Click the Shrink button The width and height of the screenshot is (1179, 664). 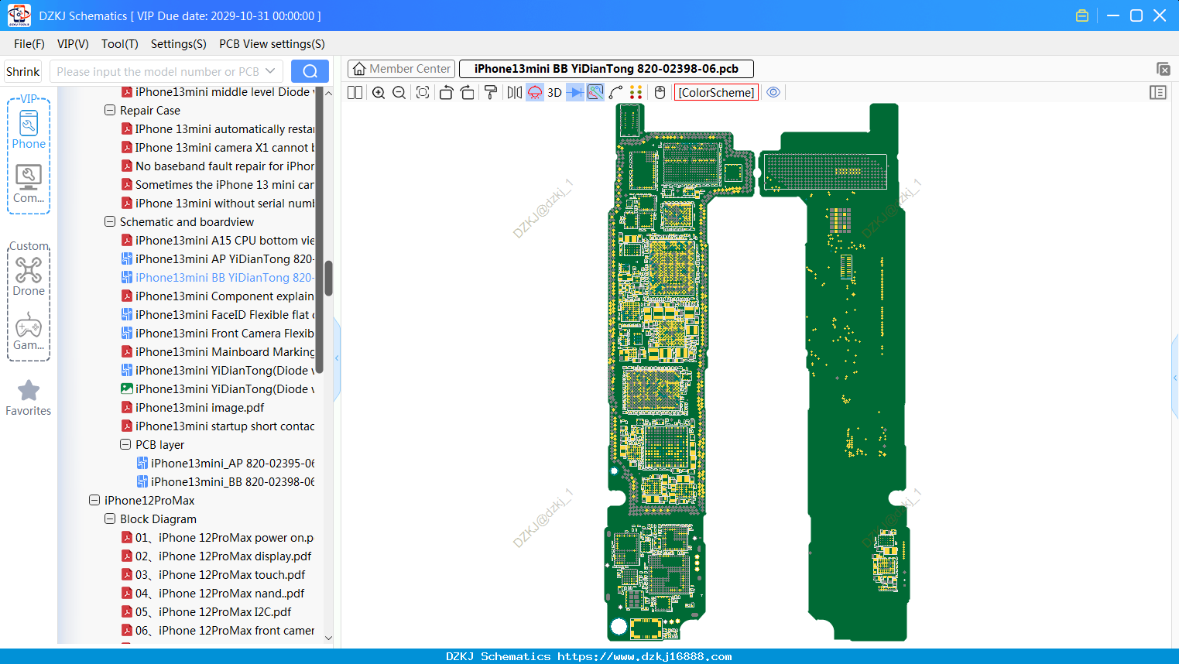22,71
